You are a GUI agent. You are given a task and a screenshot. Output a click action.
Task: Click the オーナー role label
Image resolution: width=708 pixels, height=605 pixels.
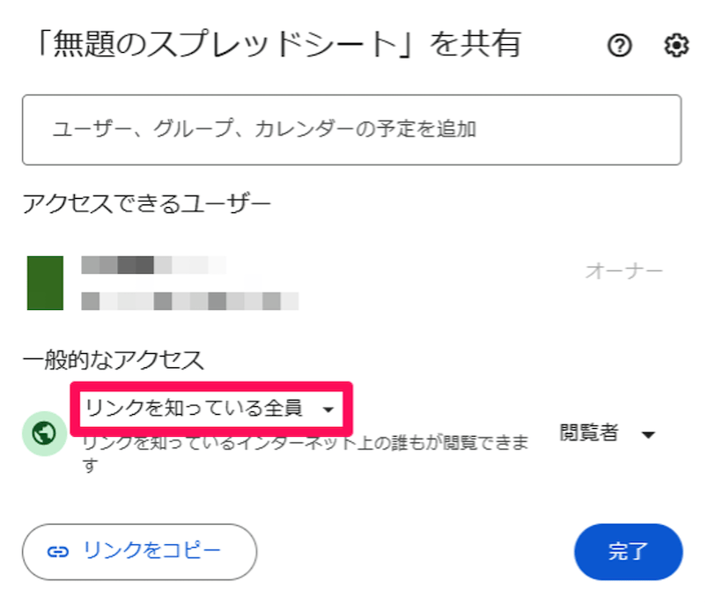623,271
